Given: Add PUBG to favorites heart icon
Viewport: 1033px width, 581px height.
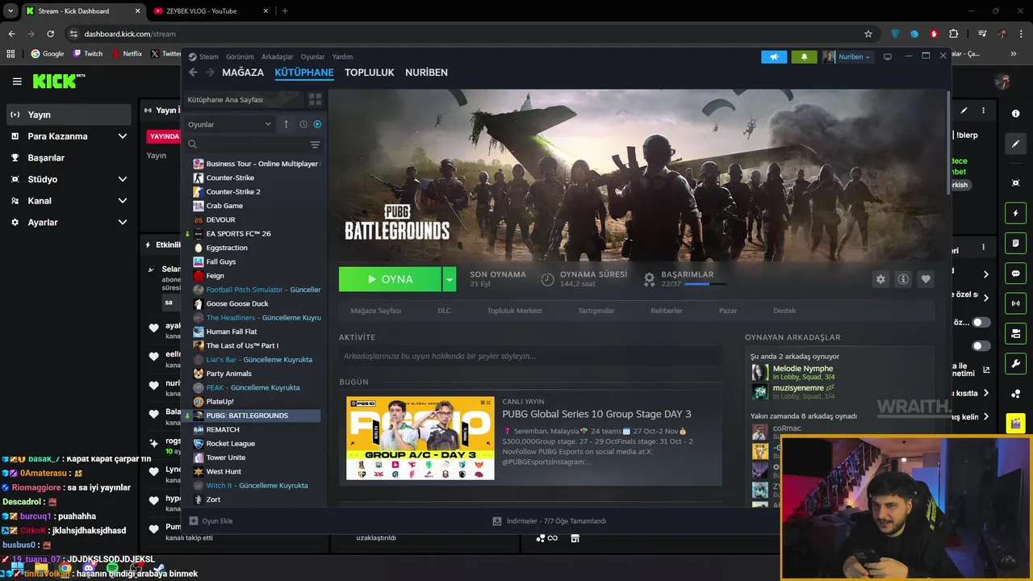Looking at the screenshot, I should (x=926, y=279).
